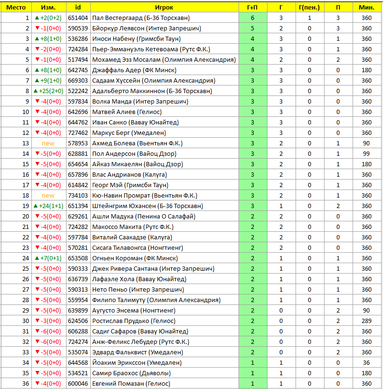This screenshot has height=389, width=383.
Task: Select player 'Ростислав Прудько (Гелиос)'
Action: tap(134, 321)
